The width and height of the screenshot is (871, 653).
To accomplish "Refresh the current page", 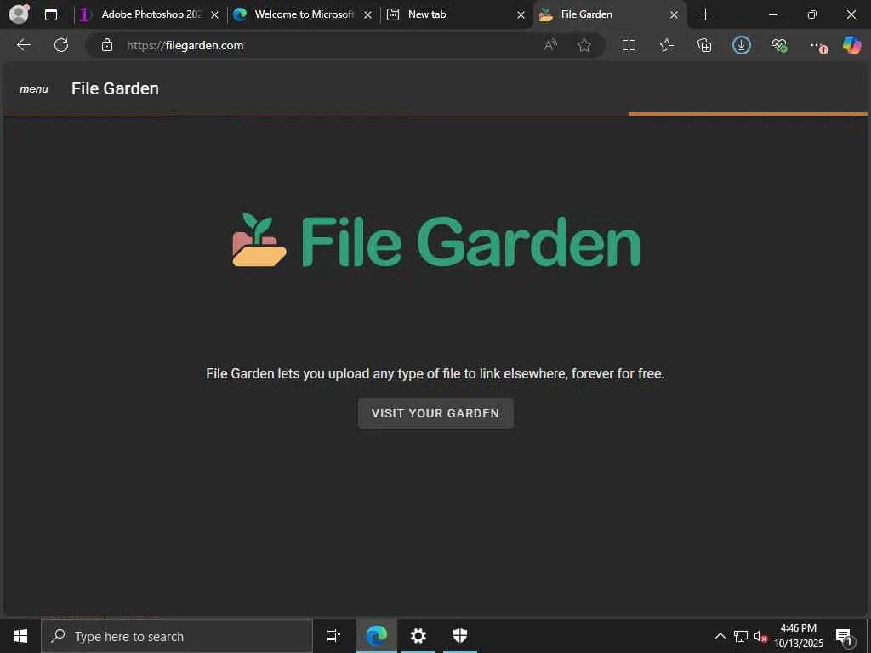I will (61, 45).
